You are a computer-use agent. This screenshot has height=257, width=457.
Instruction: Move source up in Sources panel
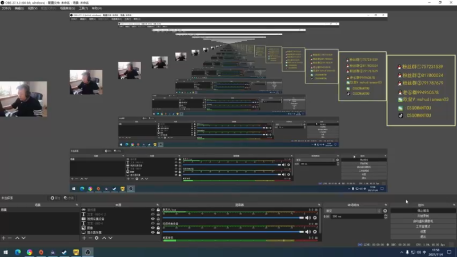[x=104, y=238]
